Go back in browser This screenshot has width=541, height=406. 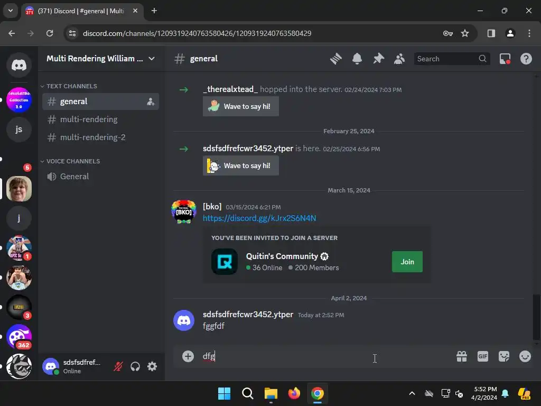point(12,33)
